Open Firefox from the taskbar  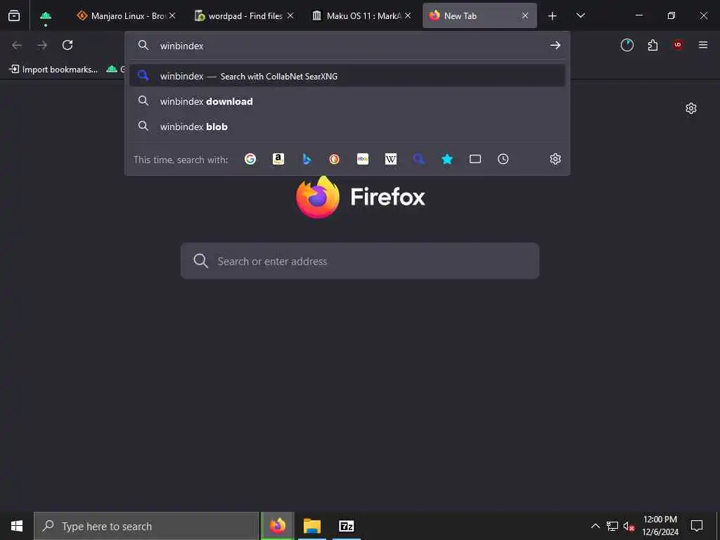click(277, 526)
